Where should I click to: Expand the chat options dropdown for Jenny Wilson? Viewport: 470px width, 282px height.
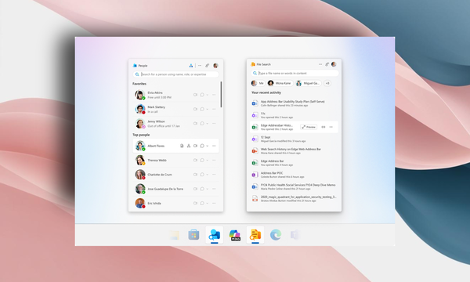point(207,124)
